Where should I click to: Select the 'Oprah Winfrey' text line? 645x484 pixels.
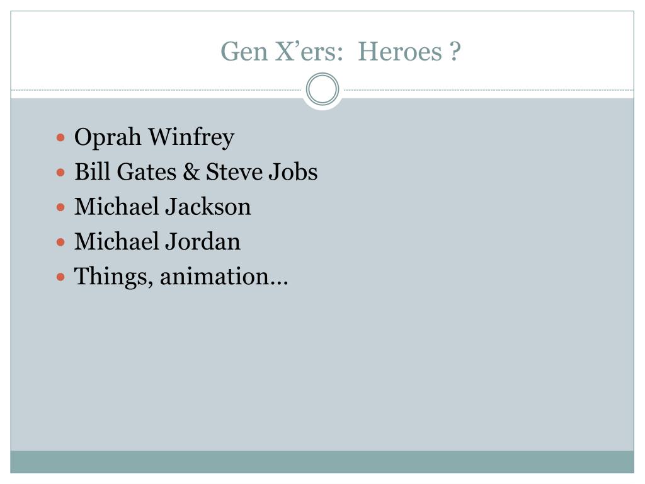coord(154,137)
